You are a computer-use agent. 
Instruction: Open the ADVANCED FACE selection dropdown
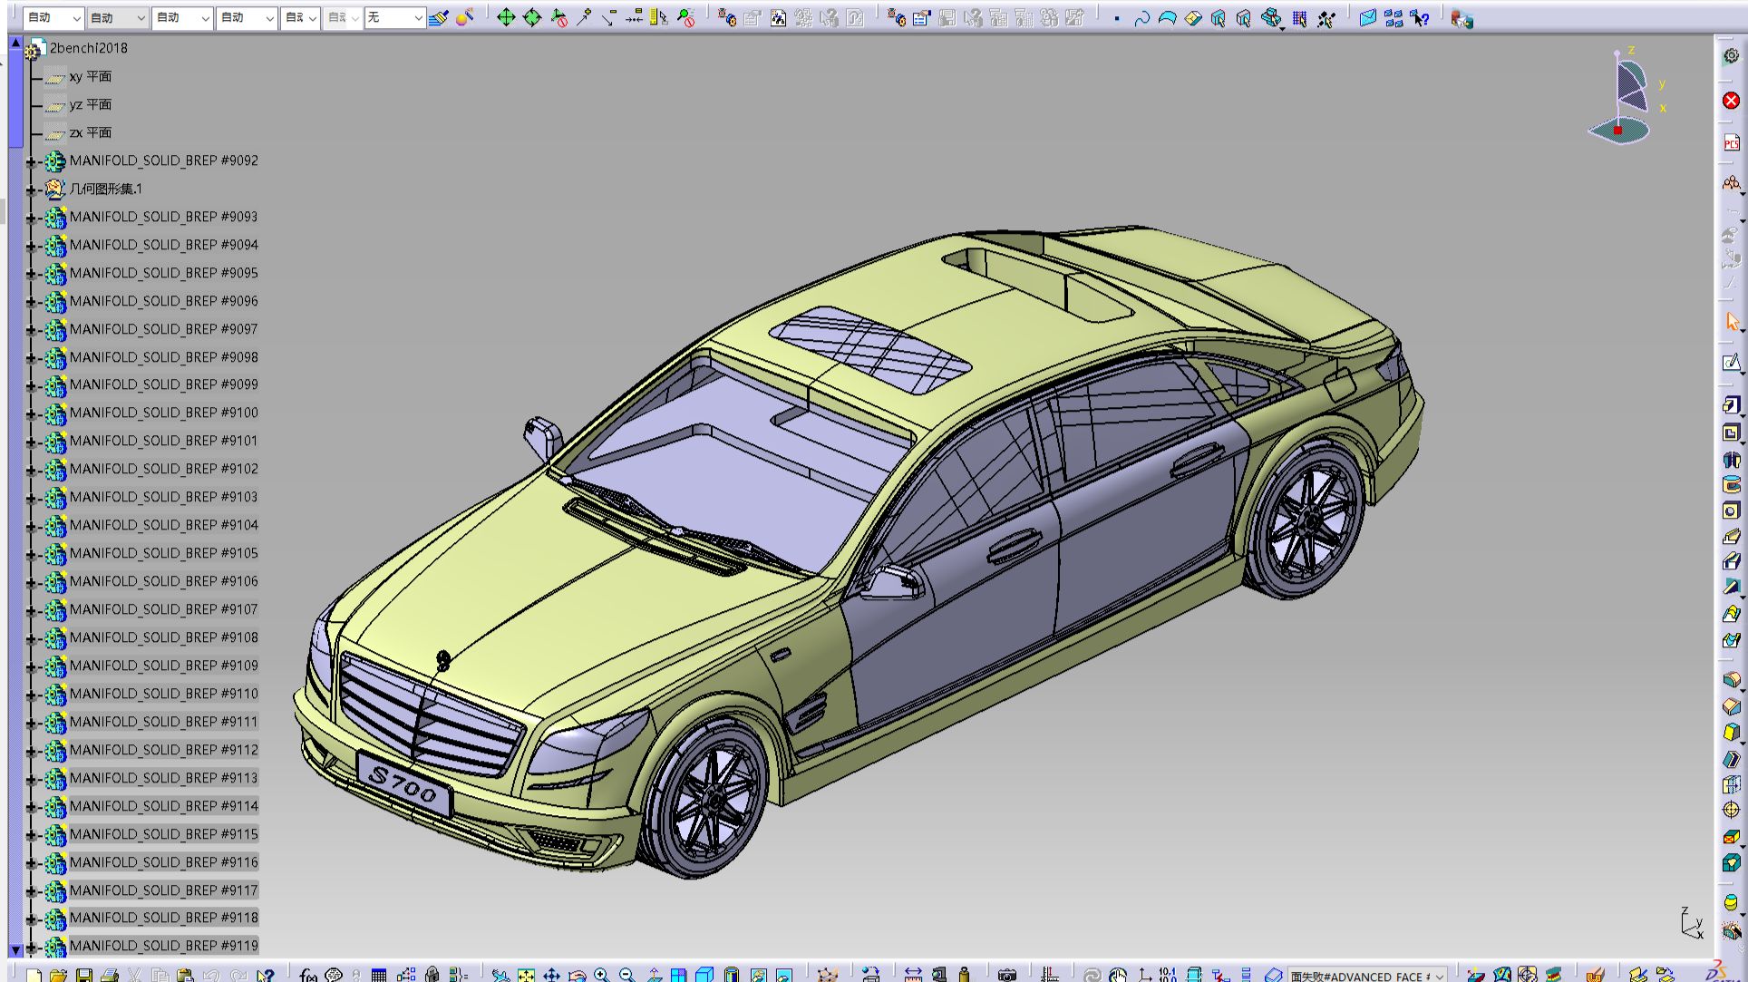click(1439, 976)
